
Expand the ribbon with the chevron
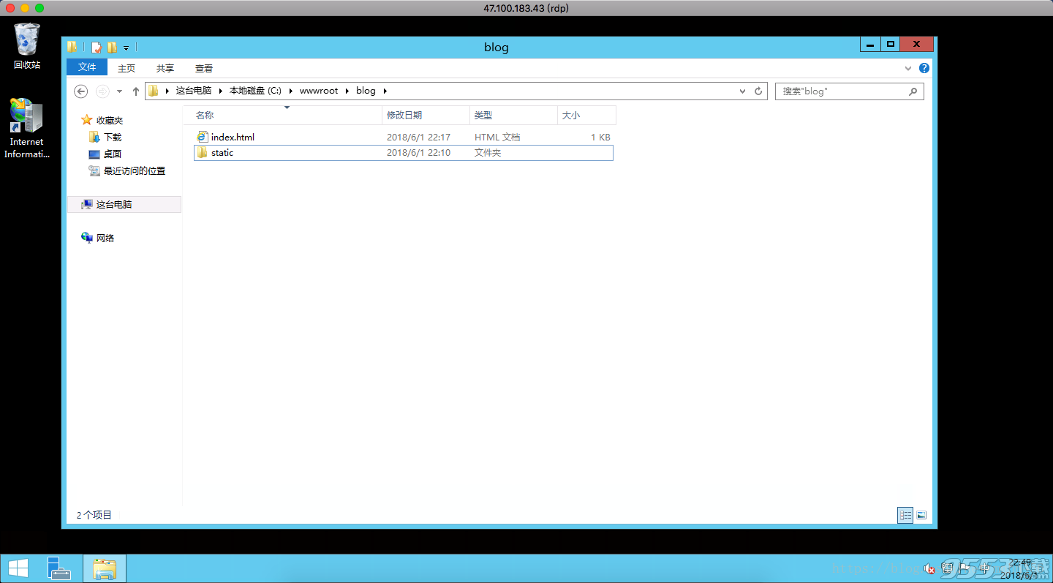(x=908, y=68)
